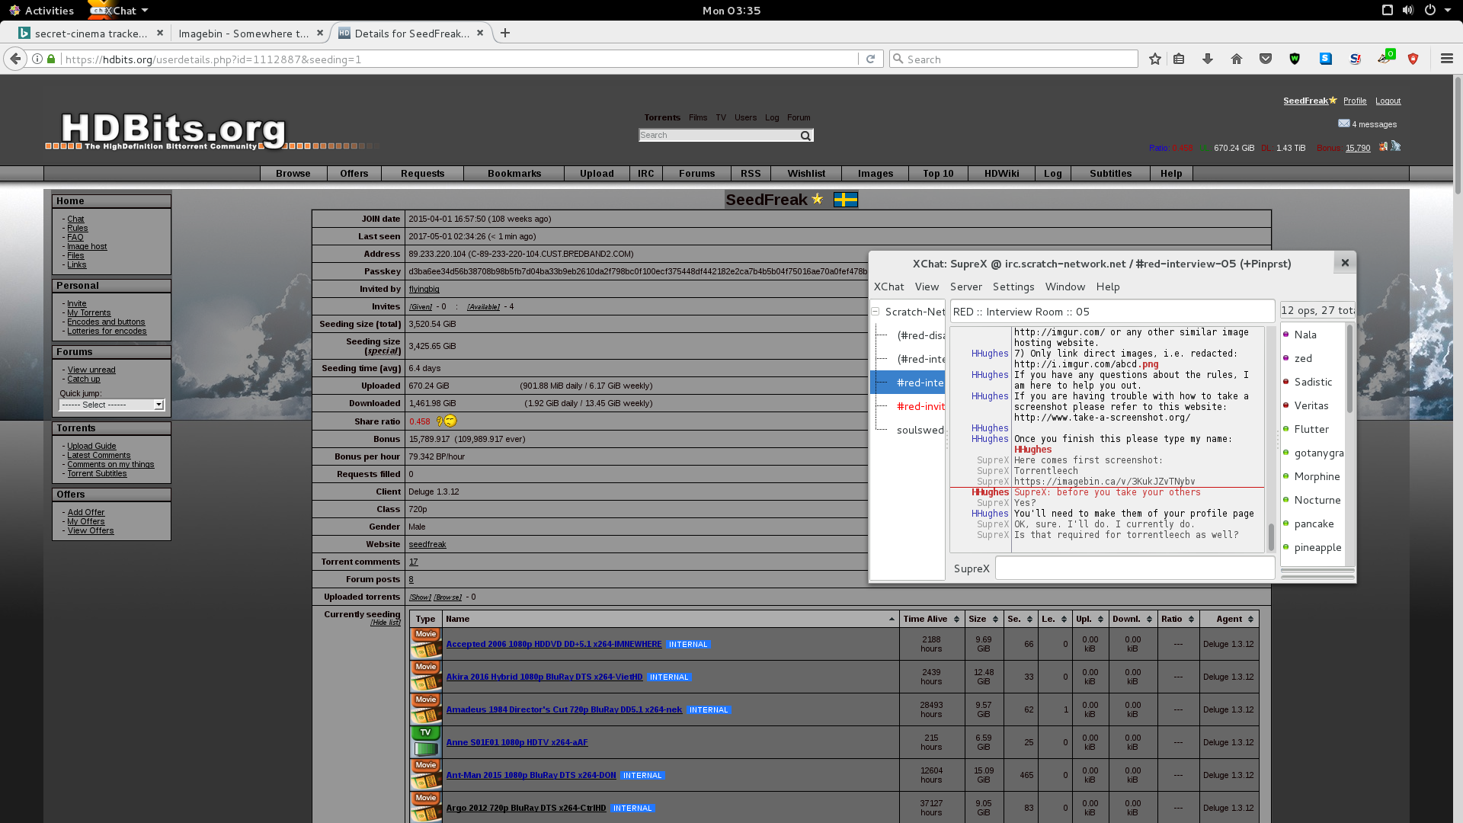The width and height of the screenshot is (1463, 823).
Task: Open Akira 2016 Hybrid torrent link
Action: pos(544,677)
